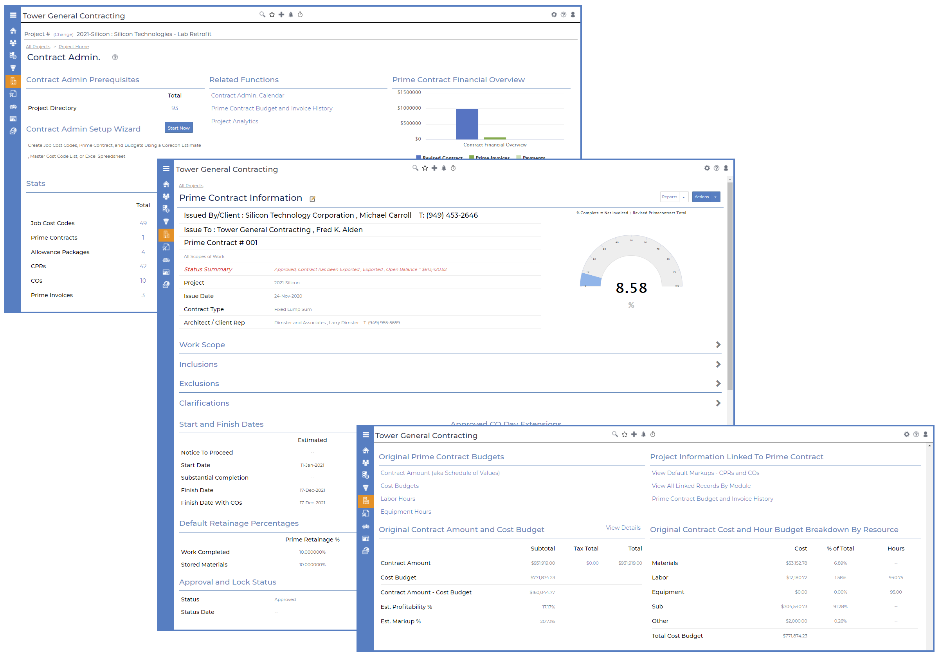
Task: Click the timer icon in Prime Contract window
Action: (x=453, y=168)
